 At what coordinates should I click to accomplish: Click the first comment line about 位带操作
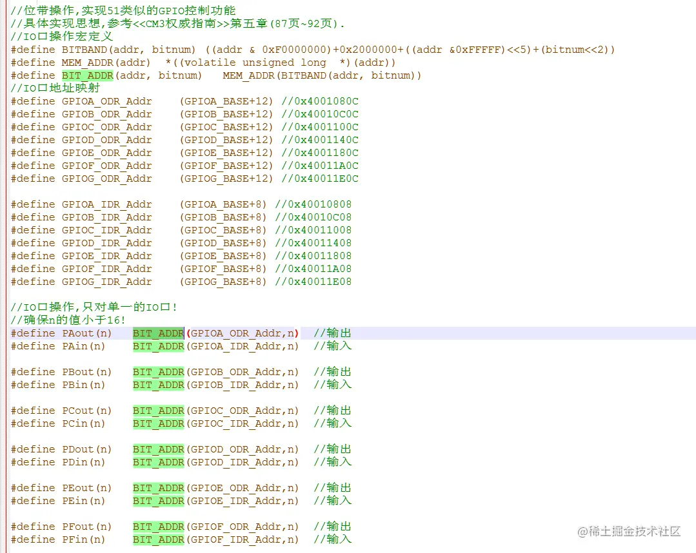coord(123,11)
